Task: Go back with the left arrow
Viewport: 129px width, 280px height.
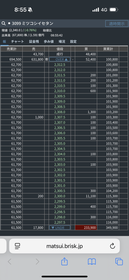Action: [x=10, y=262]
